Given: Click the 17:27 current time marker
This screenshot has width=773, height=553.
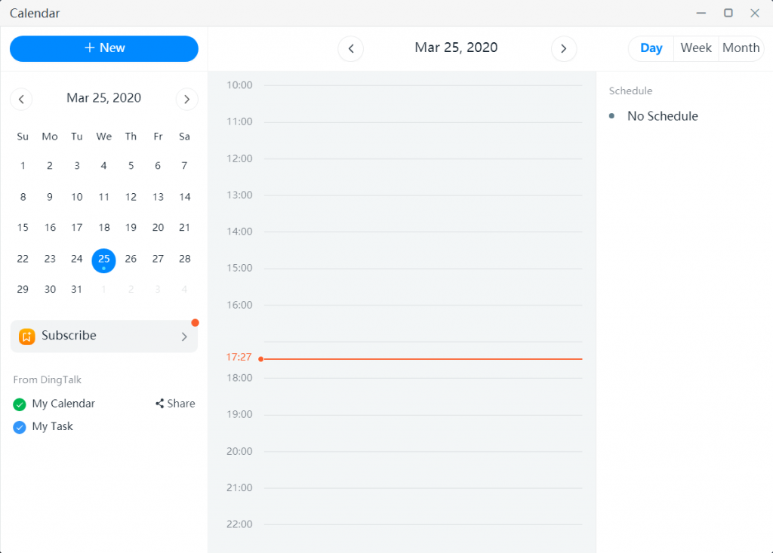Looking at the screenshot, I should 239,357.
